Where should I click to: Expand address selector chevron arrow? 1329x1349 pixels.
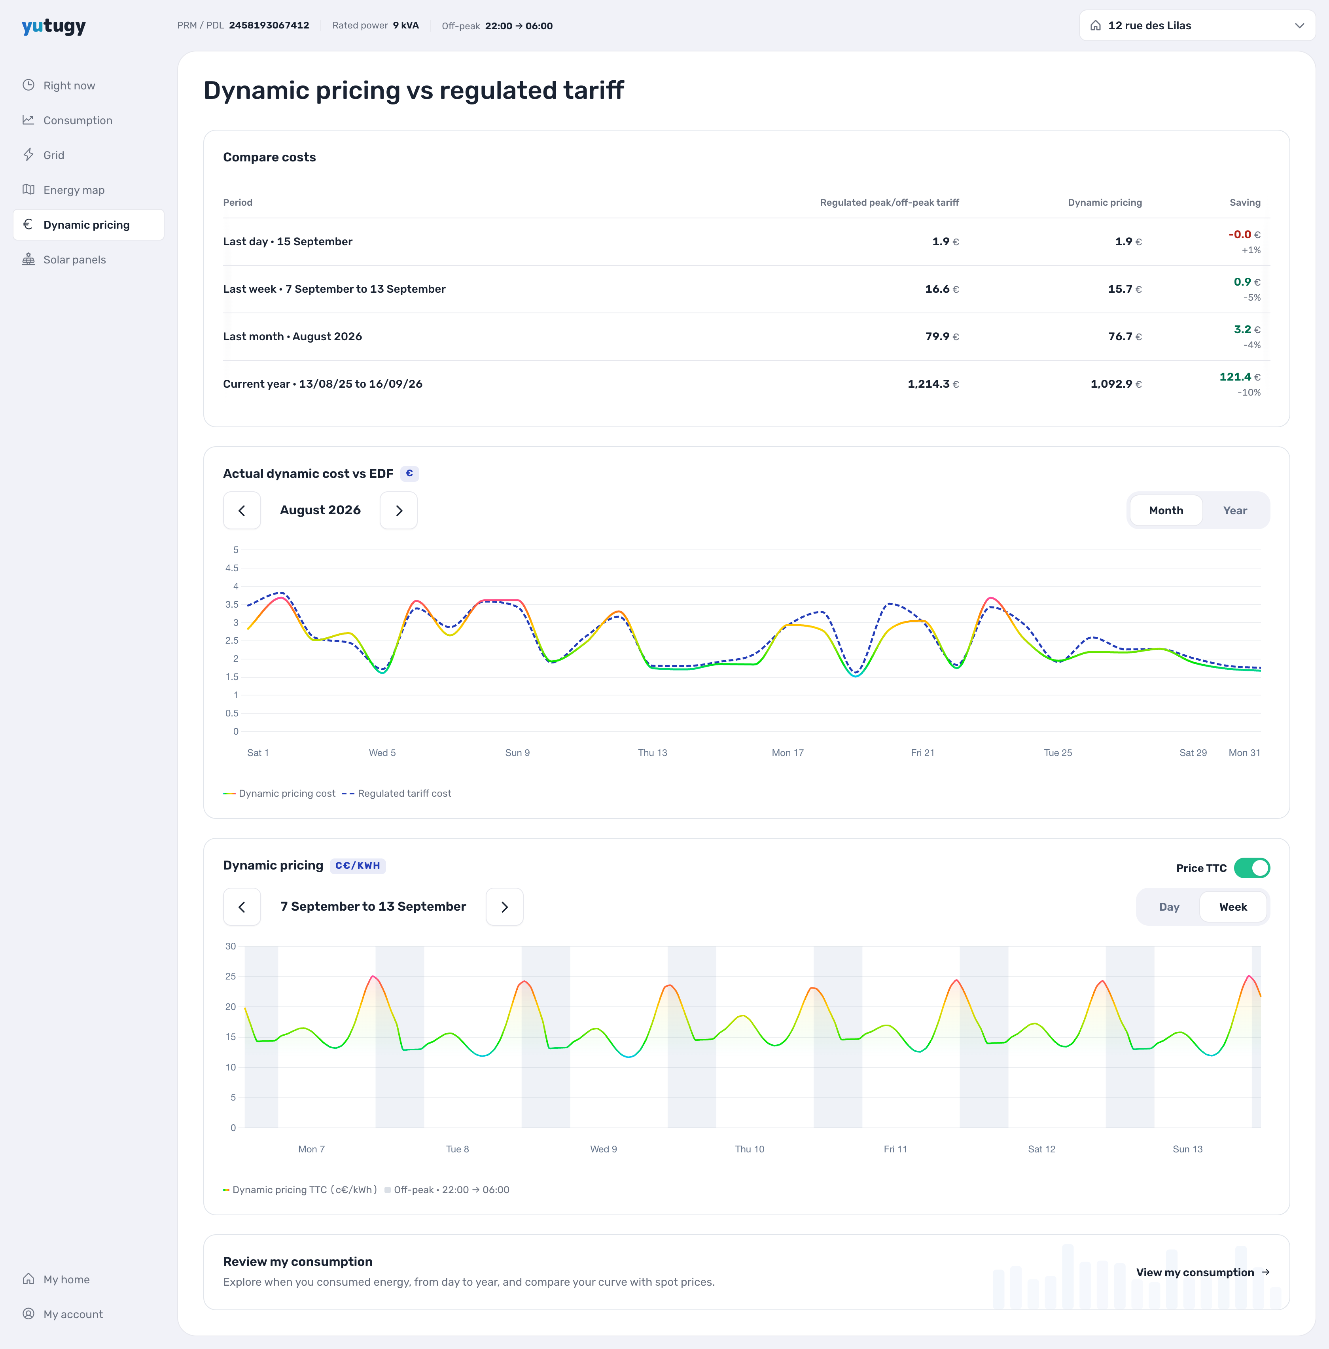[x=1300, y=26]
